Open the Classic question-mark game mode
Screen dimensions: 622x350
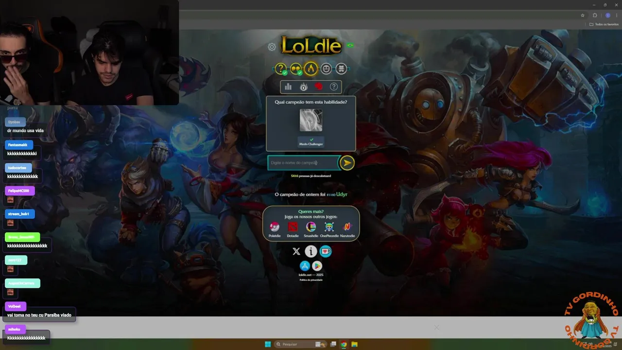(x=281, y=69)
